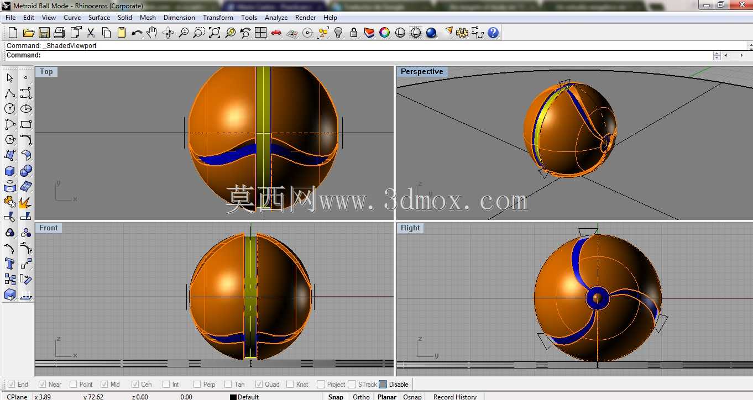
Task: Open the Surface menu
Action: [100, 18]
